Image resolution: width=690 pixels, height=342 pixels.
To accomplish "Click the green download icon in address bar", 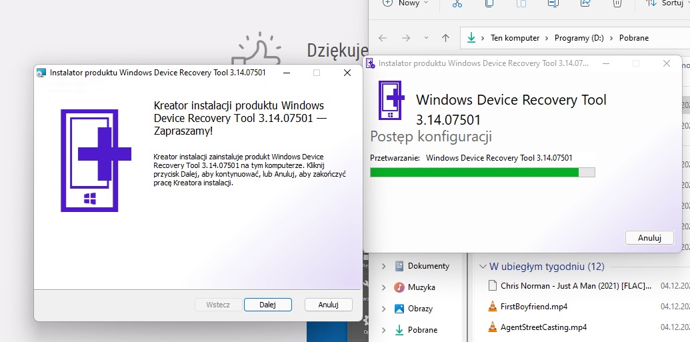I will 471,38.
